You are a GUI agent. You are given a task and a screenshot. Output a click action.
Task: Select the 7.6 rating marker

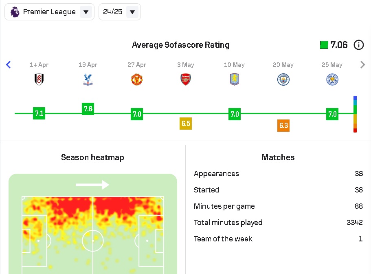click(88, 109)
